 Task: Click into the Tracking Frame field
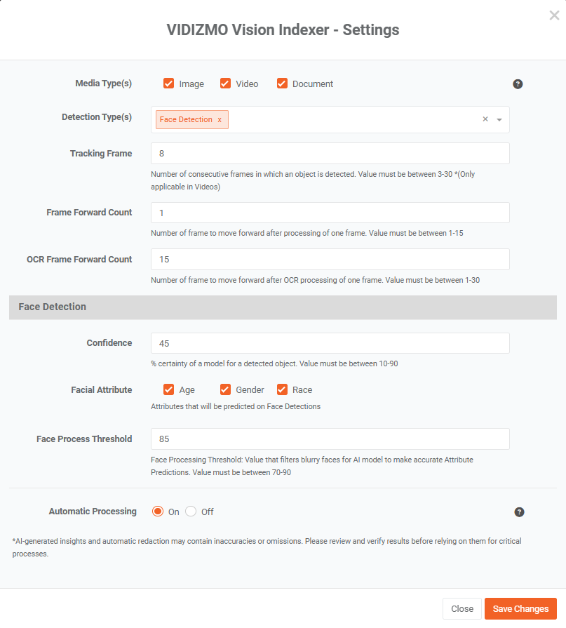[330, 154]
